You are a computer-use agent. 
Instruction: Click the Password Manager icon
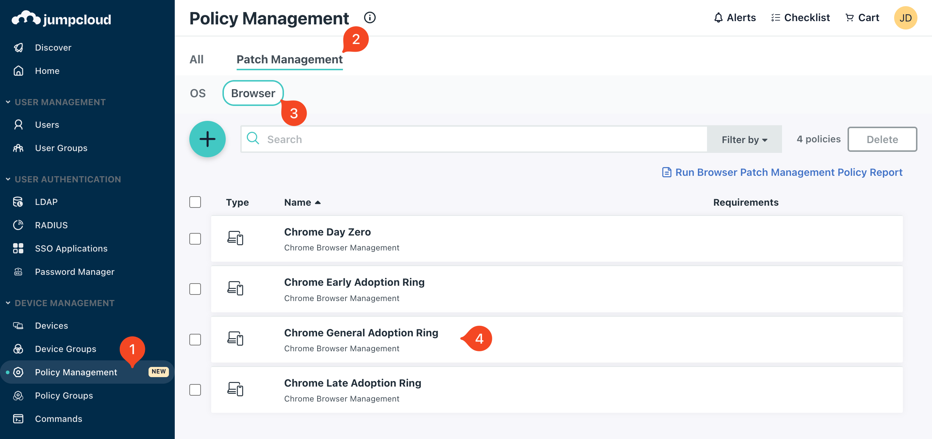(x=18, y=272)
